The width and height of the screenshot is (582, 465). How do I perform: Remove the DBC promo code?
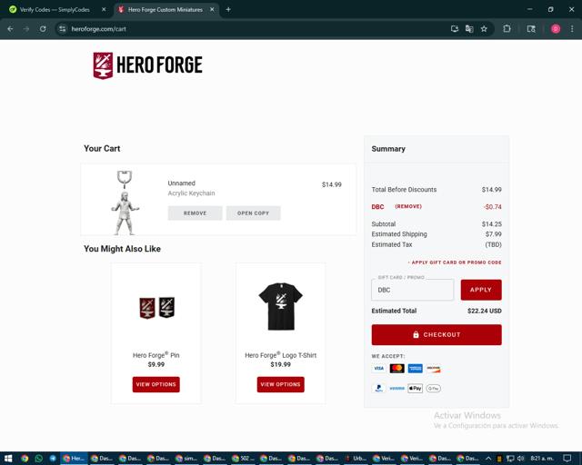pos(408,206)
